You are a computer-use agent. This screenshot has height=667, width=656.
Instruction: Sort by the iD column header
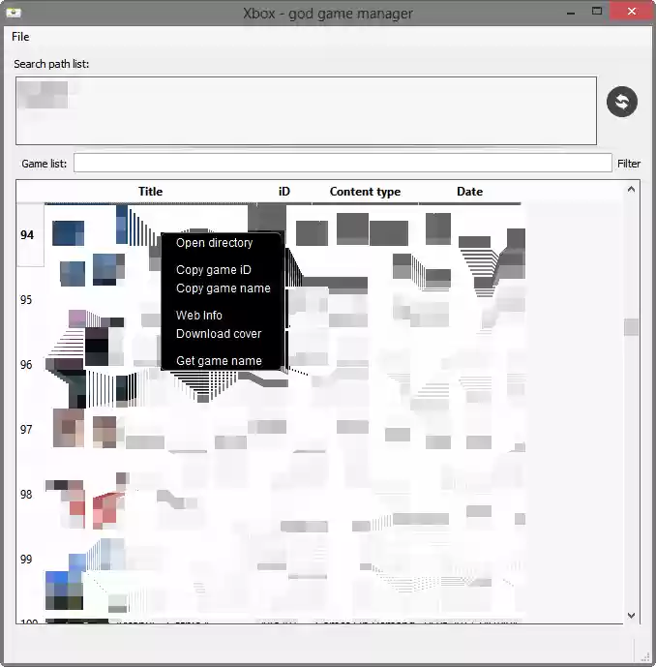click(x=284, y=192)
